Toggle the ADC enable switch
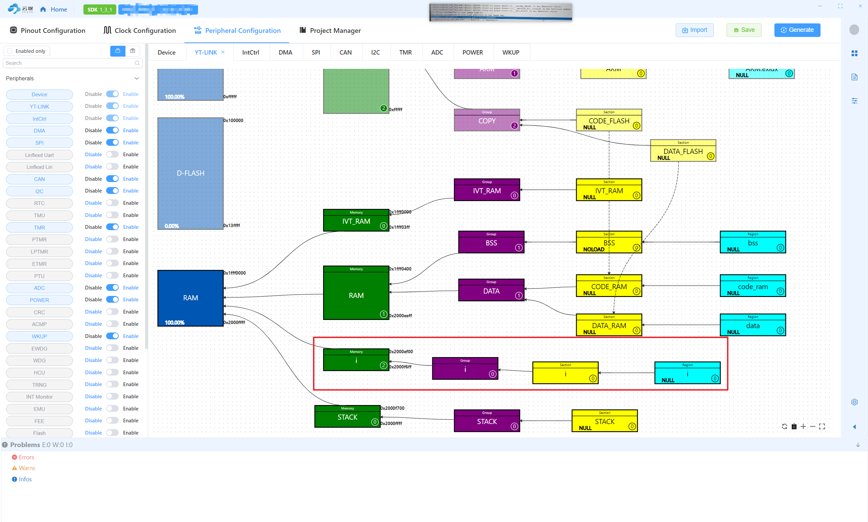Viewport: 868px width, 522px height. click(112, 287)
